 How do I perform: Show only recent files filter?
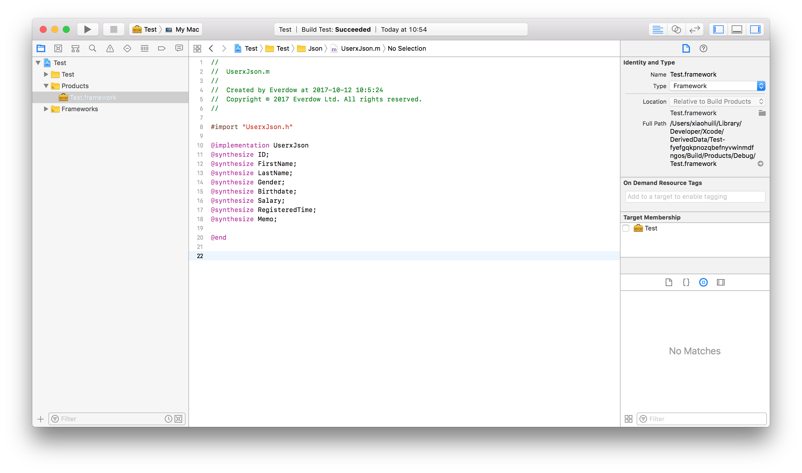(168, 419)
